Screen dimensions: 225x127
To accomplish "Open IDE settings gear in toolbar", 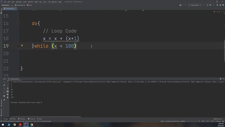I will 220,5.
